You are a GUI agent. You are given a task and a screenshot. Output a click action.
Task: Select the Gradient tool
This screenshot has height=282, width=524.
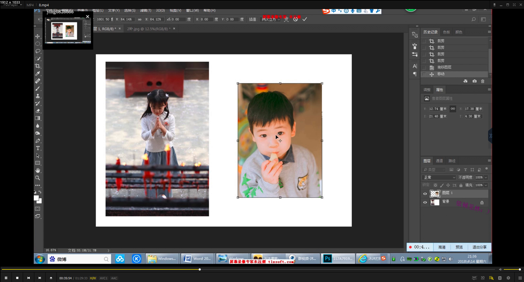pos(38,118)
